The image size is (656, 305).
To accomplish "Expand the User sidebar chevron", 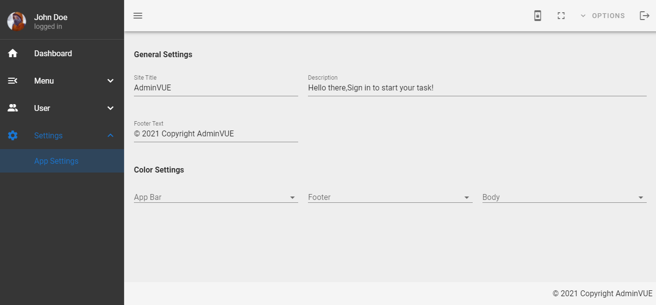I will coord(110,108).
